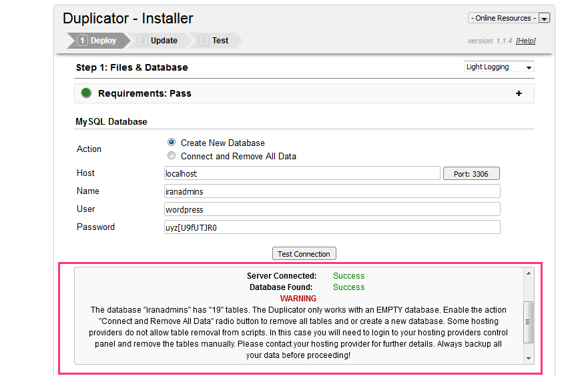Click the results scrollbar down arrow

tap(529, 358)
